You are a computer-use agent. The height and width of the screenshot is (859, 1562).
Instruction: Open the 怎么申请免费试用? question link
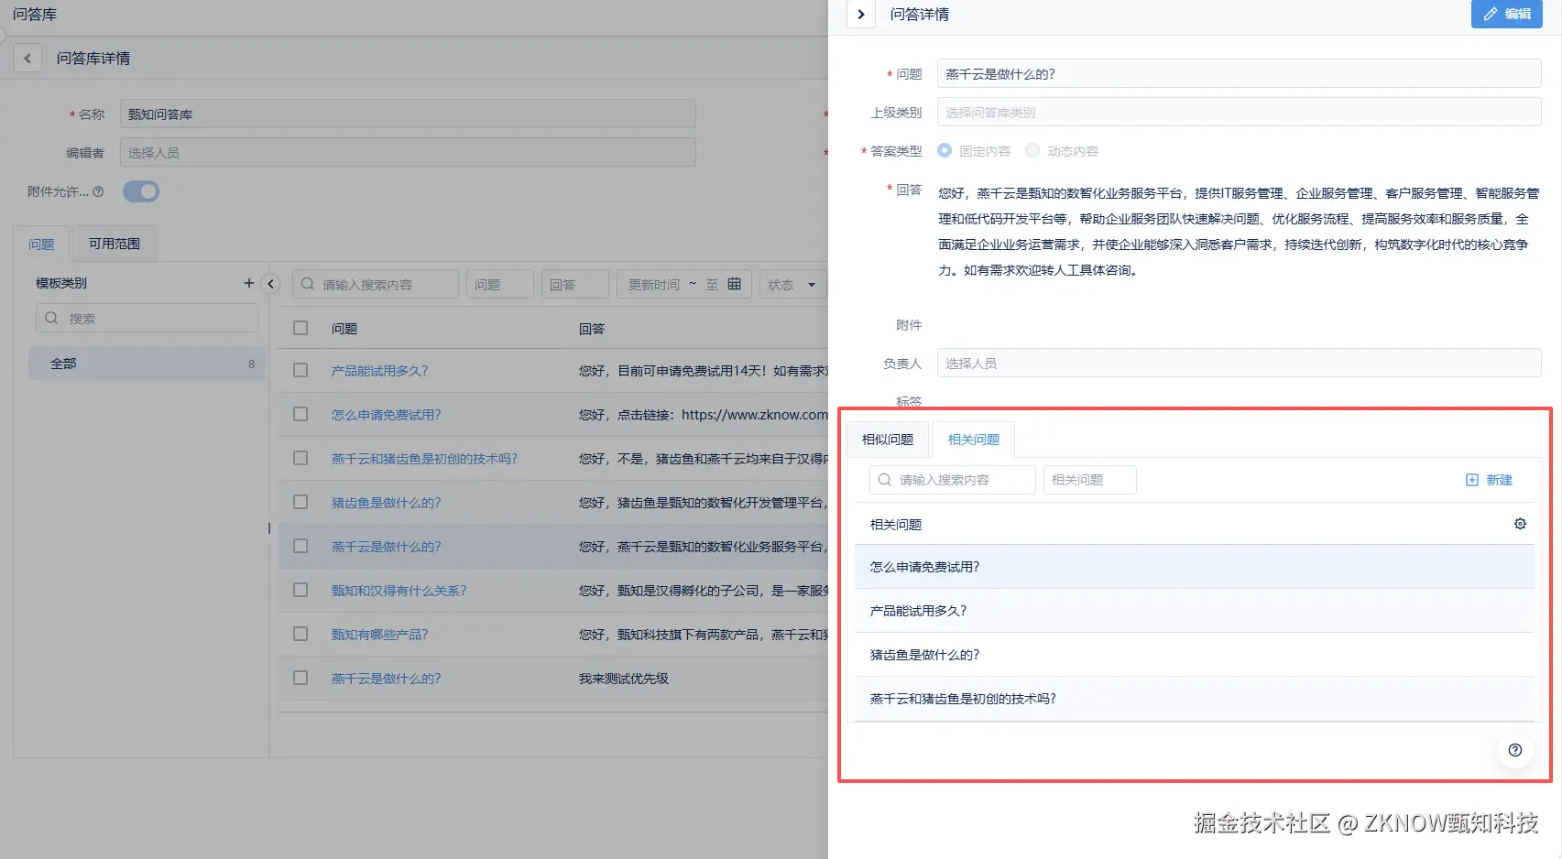(386, 415)
